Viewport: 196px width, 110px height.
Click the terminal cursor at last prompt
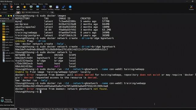40,92
